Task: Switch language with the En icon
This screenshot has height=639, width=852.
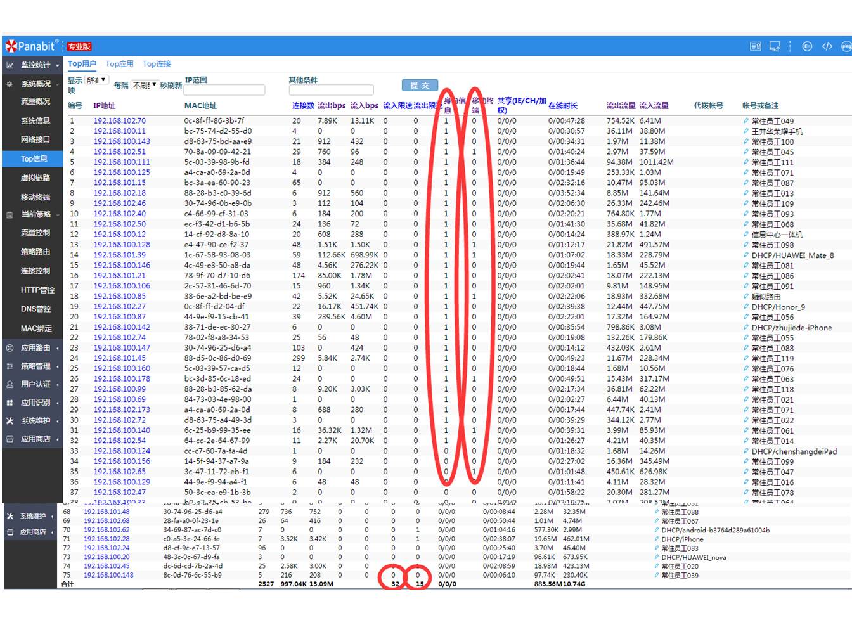Action: 807,46
